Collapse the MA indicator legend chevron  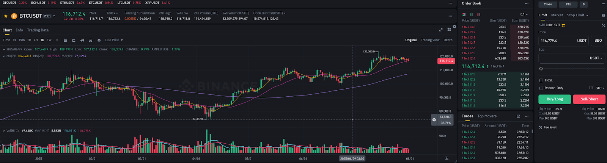tap(4, 56)
